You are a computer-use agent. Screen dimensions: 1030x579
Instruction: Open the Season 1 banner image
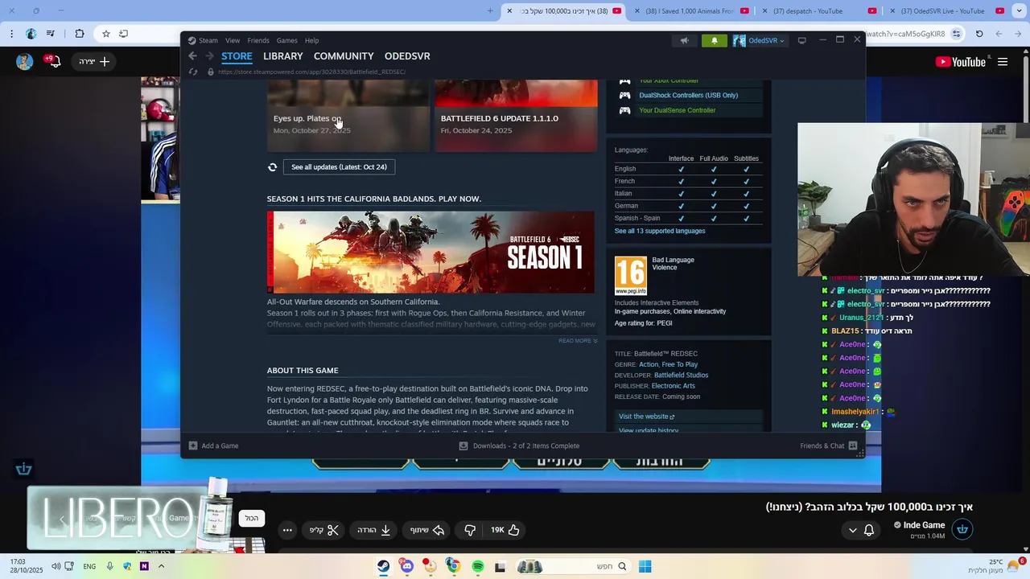point(431,253)
